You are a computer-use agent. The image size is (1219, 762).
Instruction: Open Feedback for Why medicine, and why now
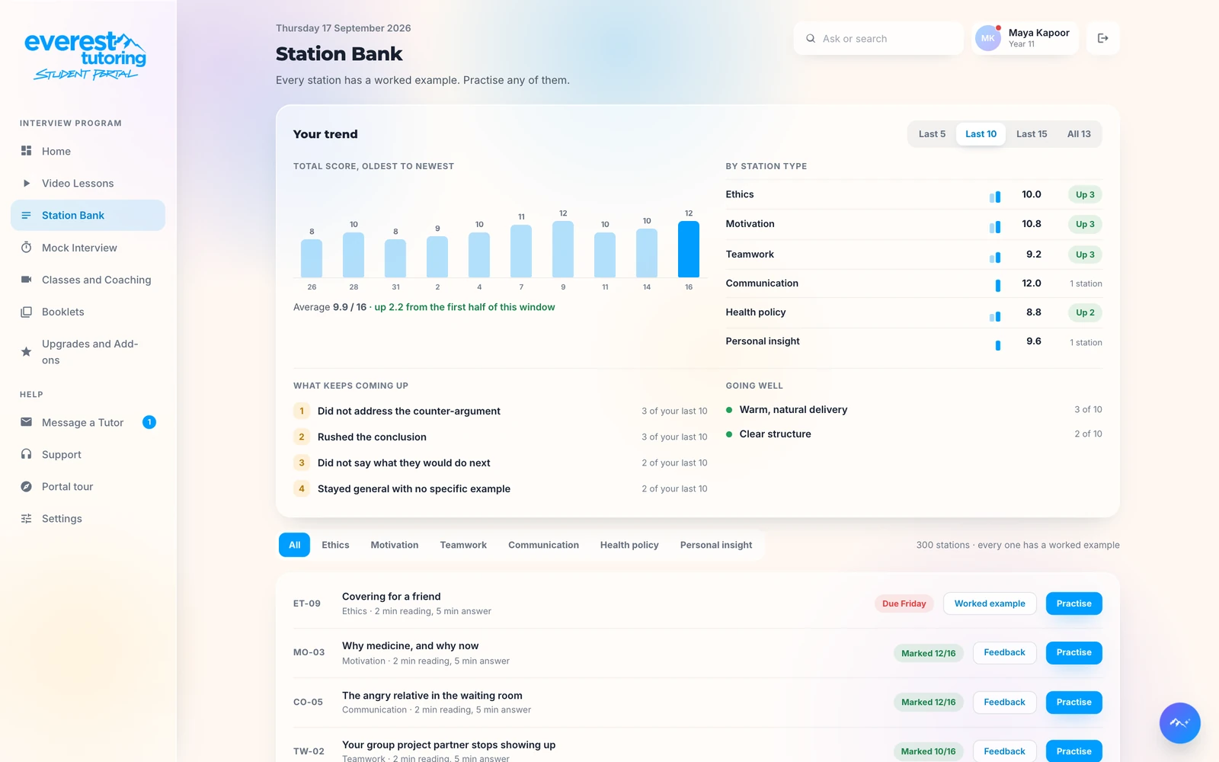click(1004, 653)
